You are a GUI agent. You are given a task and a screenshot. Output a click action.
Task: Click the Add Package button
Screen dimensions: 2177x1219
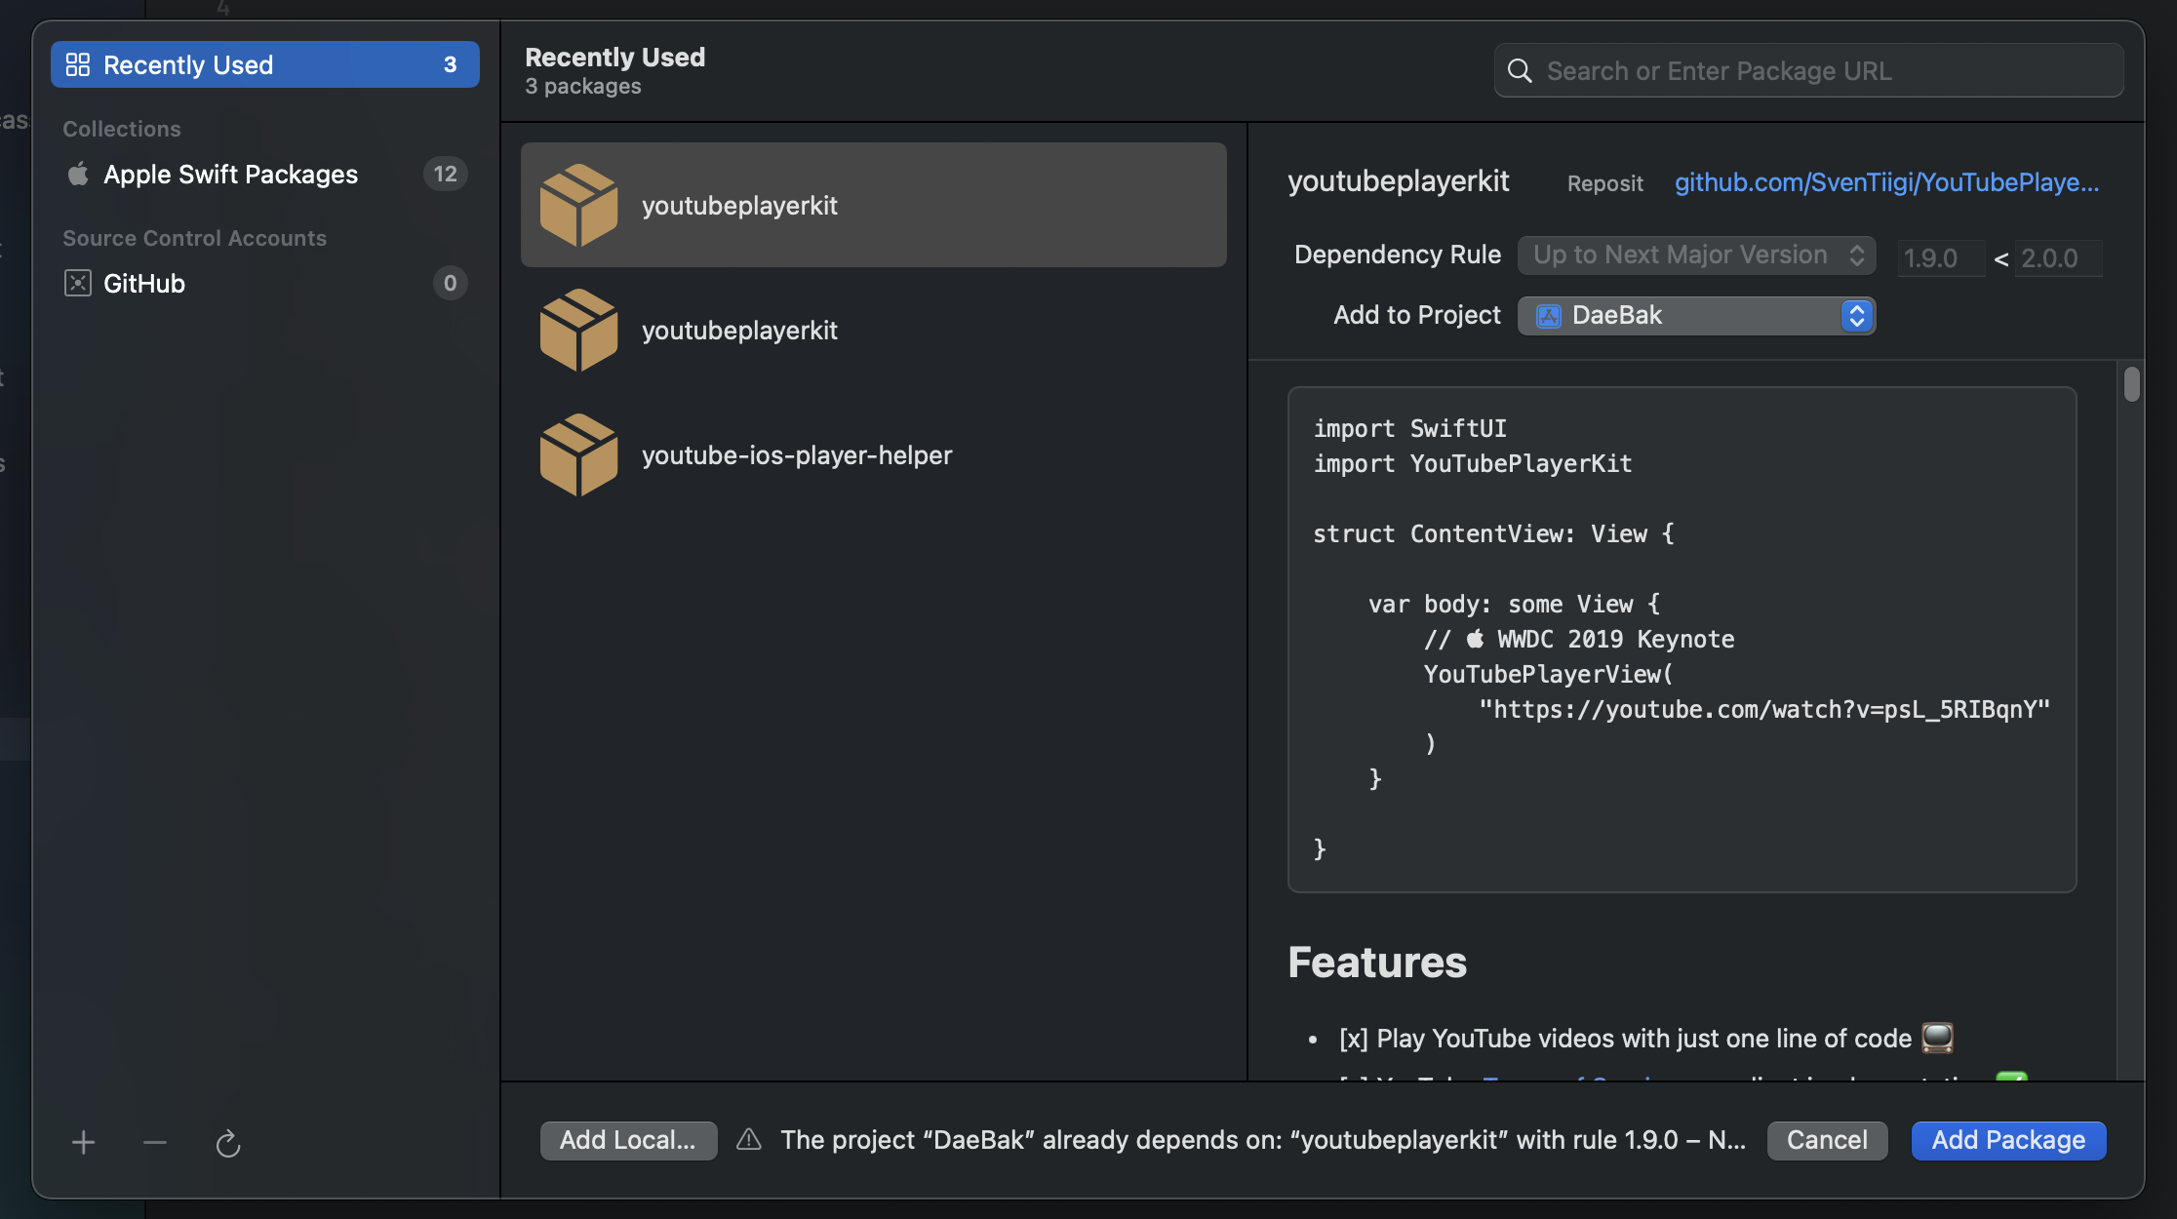(x=2008, y=1140)
